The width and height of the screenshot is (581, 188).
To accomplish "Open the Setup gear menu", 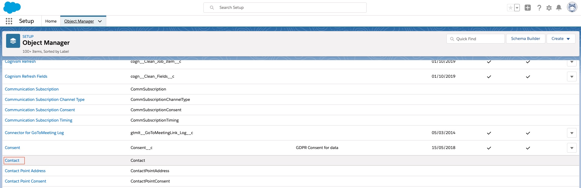I will pyautogui.click(x=549, y=8).
